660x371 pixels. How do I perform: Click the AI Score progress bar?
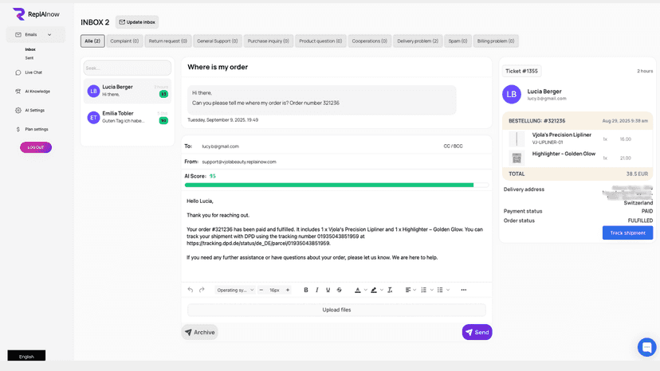click(336, 185)
